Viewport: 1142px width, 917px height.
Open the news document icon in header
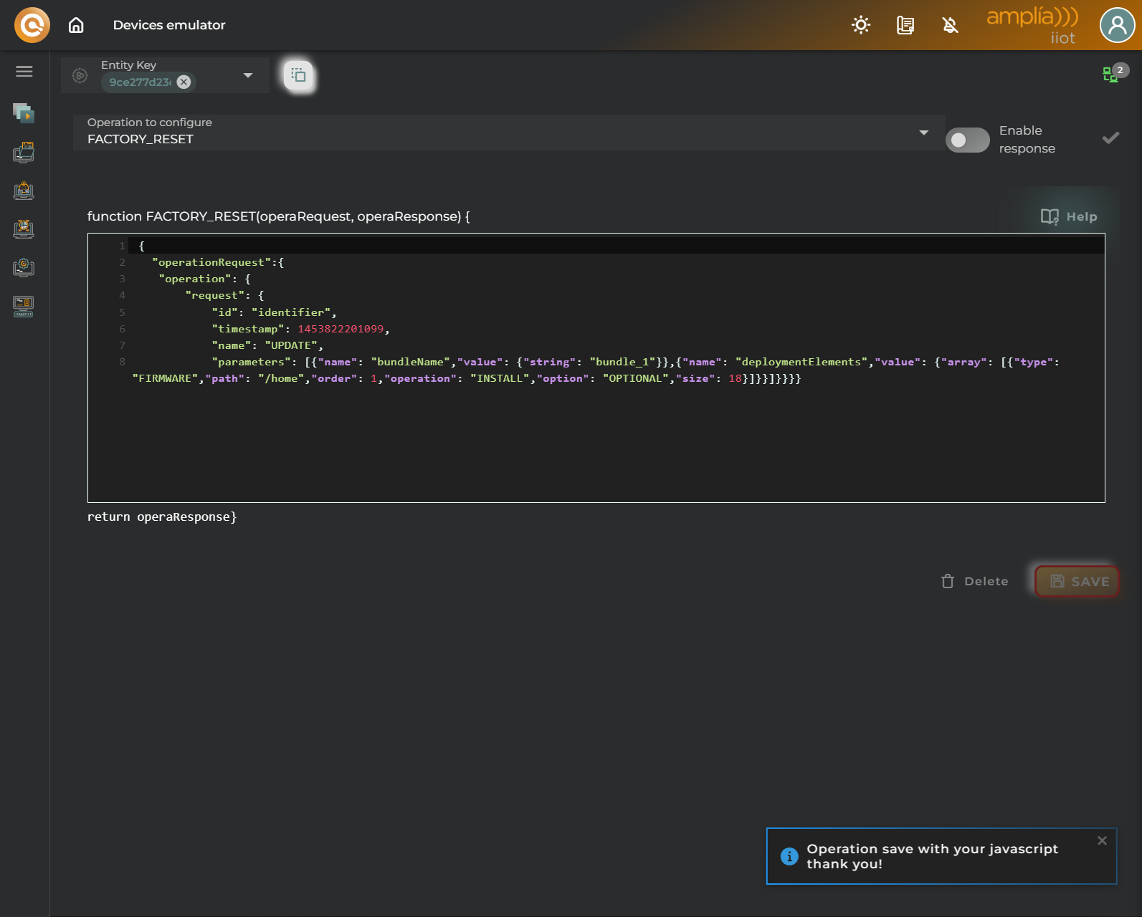point(905,26)
